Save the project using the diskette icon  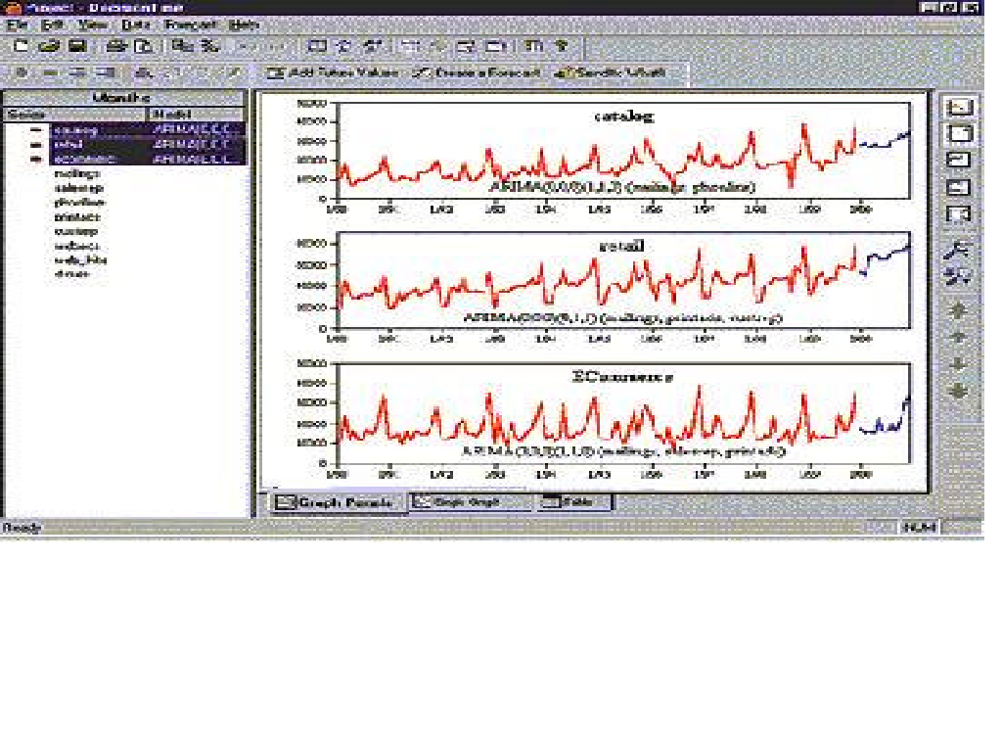pyautogui.click(x=77, y=45)
